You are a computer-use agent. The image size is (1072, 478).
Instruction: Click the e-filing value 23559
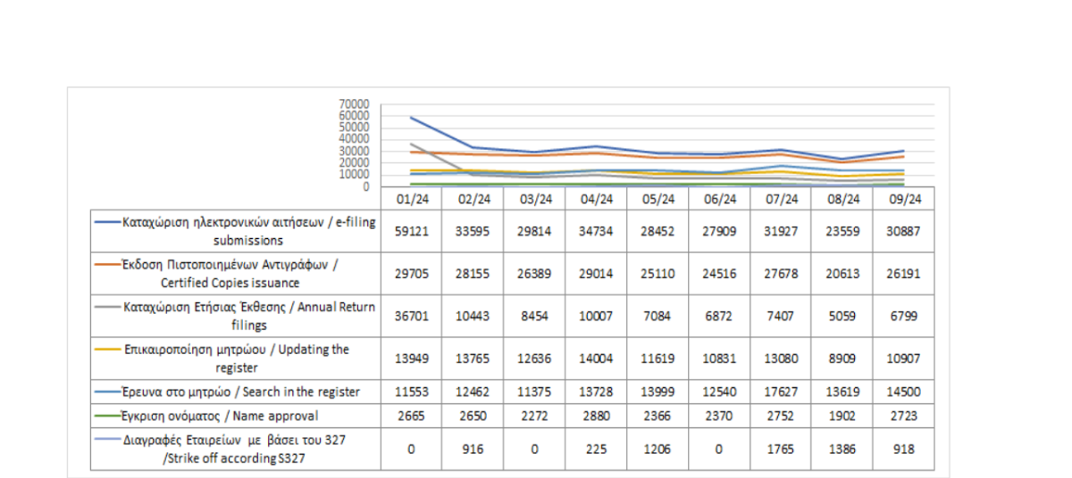coord(842,232)
